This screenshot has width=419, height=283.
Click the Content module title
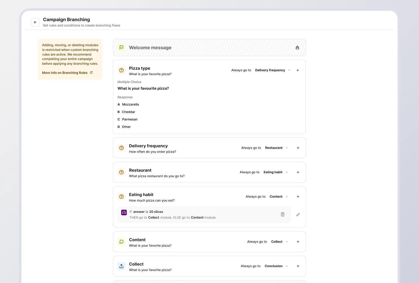point(137,240)
